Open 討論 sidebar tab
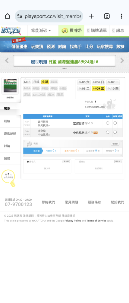This screenshot has width=129, height=303. tap(10, 146)
